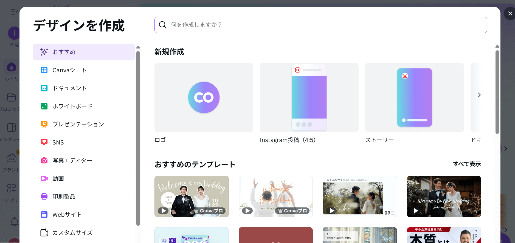Screen dimensions: 515x243
Task: Select the 動画 video icon
Action: (44, 178)
